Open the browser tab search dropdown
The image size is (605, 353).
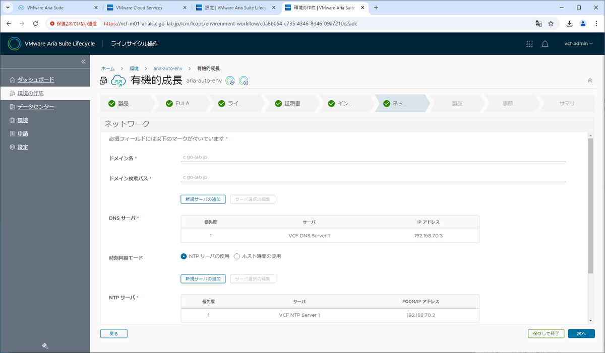pyautogui.click(x=7, y=8)
